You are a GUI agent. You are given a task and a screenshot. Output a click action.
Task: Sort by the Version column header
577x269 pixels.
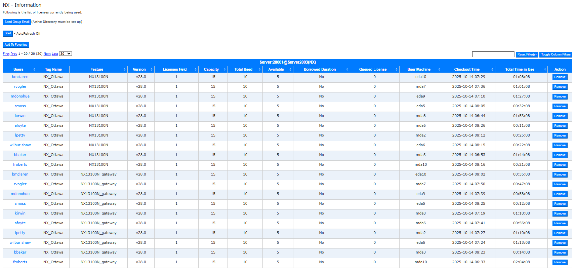(141, 70)
